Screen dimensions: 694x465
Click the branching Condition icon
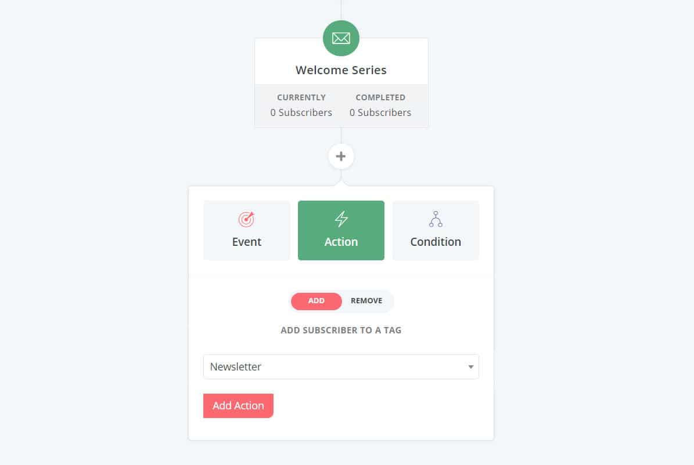tap(436, 219)
